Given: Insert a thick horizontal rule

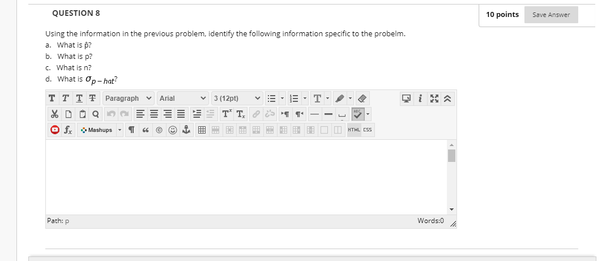Looking at the screenshot, I should click(x=328, y=114).
